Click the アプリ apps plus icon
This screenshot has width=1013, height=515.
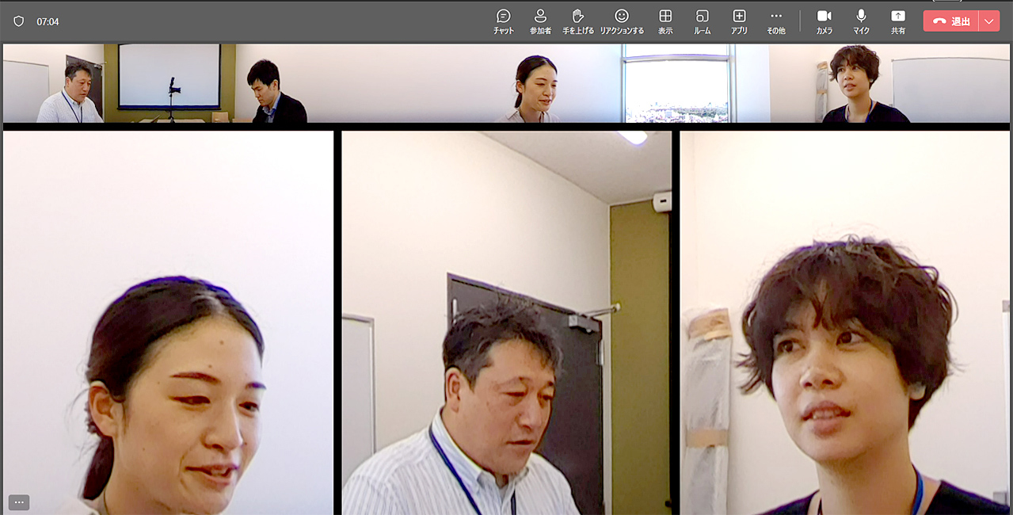(739, 21)
